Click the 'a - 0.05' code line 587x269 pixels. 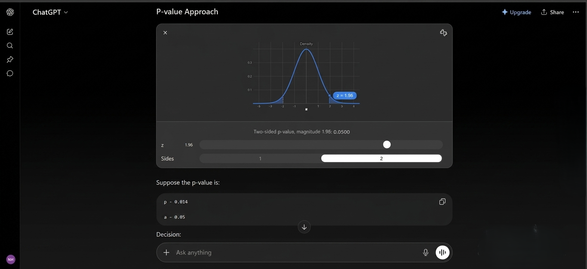click(x=175, y=217)
